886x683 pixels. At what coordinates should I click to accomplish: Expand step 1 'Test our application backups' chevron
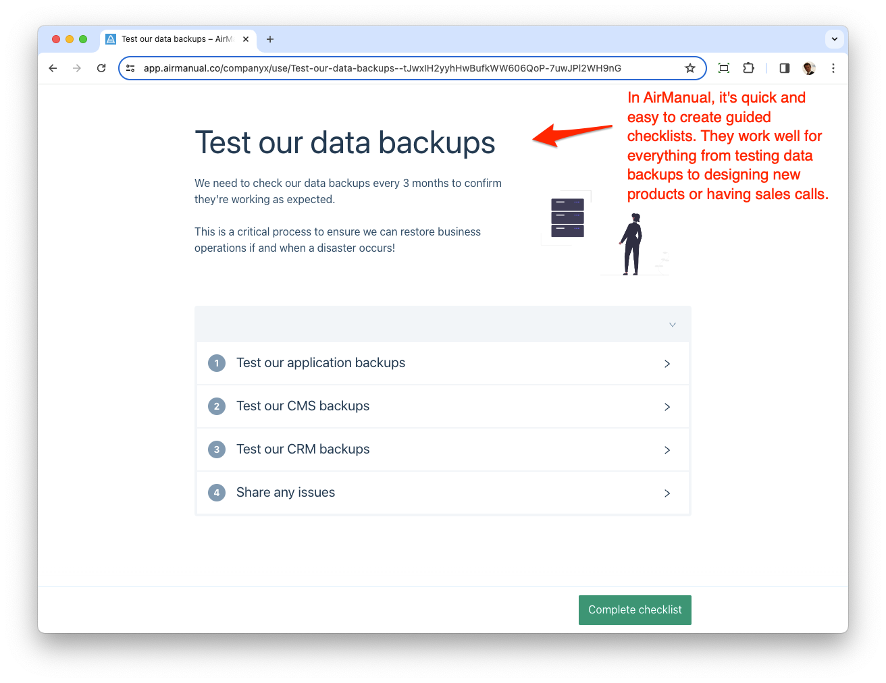pyautogui.click(x=667, y=364)
